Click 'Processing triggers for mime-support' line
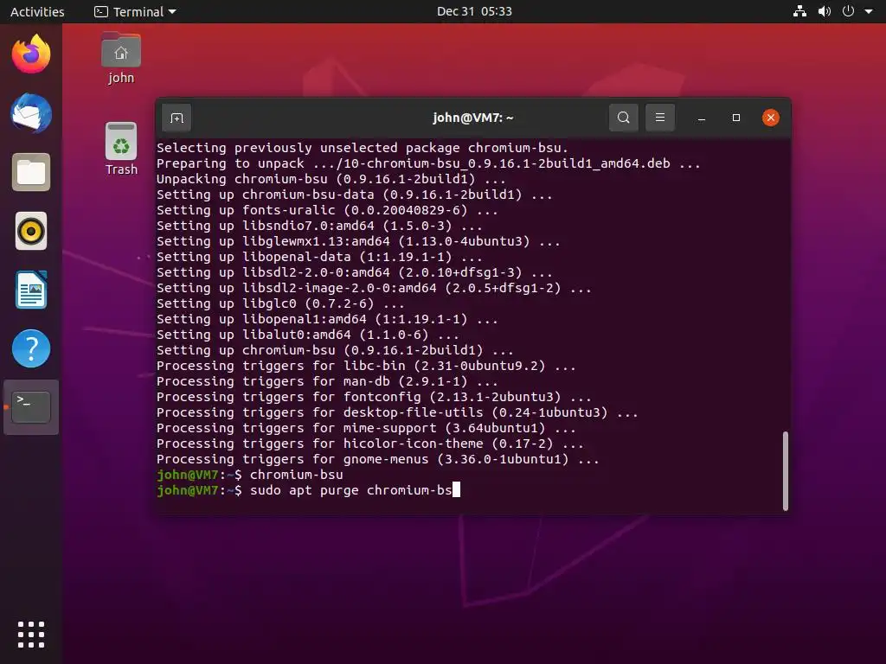Viewport: 886px width, 664px height. coord(366,428)
